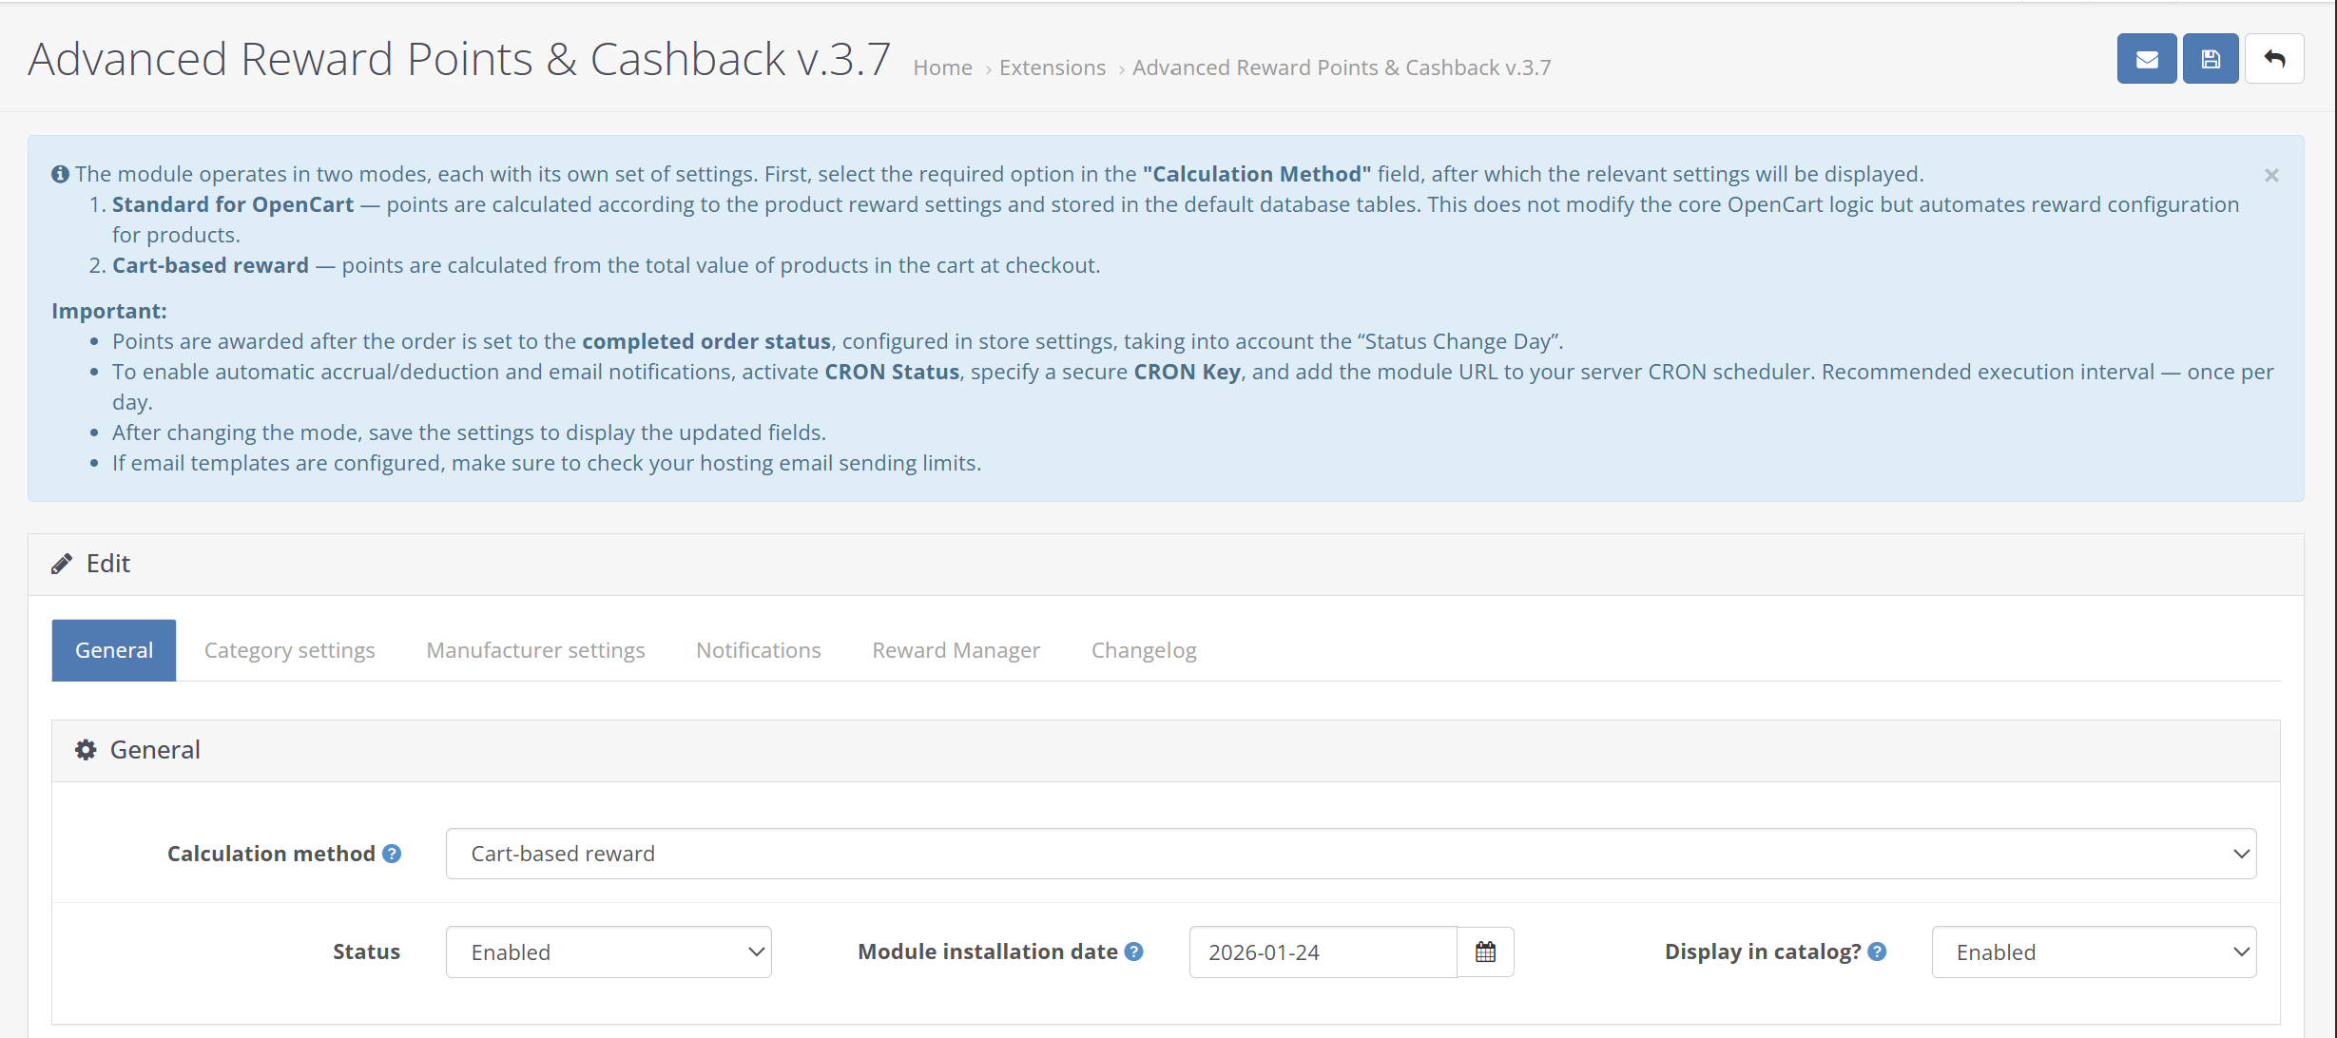
Task: Expand Display in catalog dropdown
Action: (x=2094, y=951)
